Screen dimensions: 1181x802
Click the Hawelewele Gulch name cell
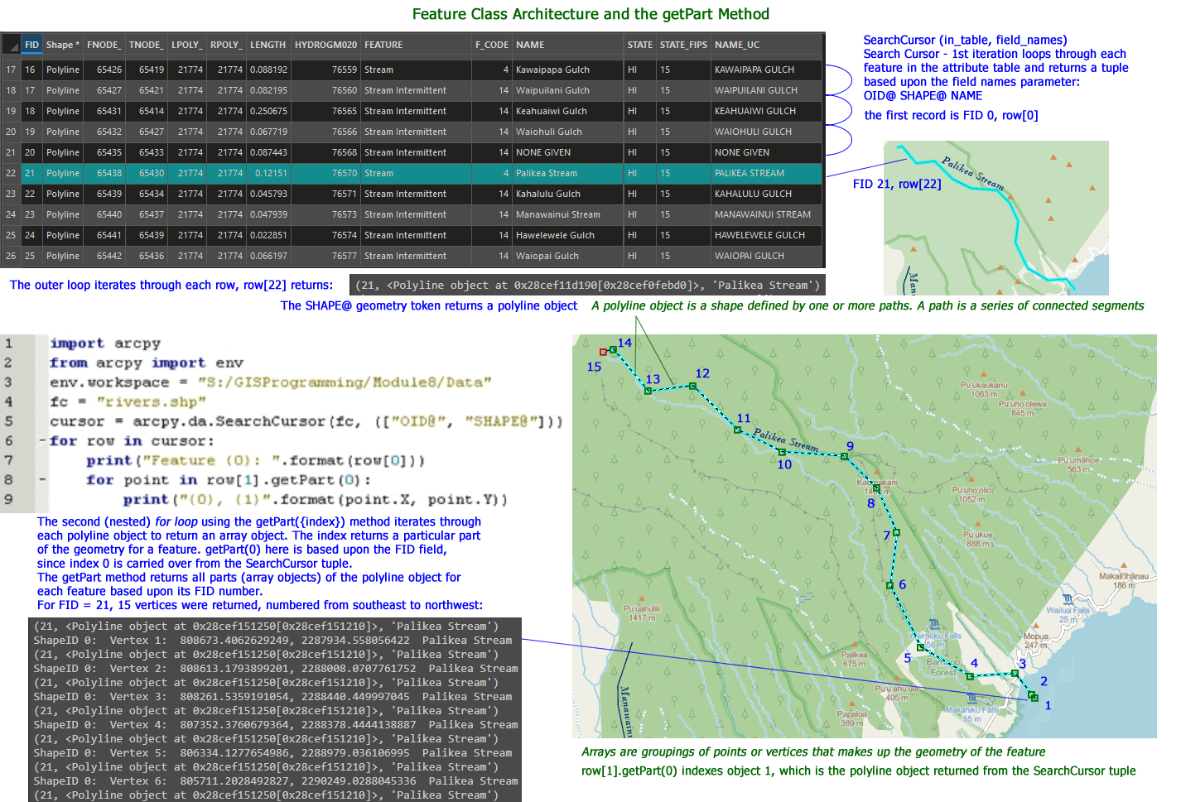pyautogui.click(x=568, y=235)
